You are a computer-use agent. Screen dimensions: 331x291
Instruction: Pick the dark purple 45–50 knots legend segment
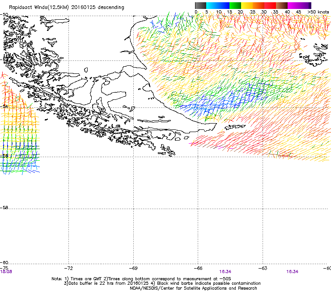[305, 5]
